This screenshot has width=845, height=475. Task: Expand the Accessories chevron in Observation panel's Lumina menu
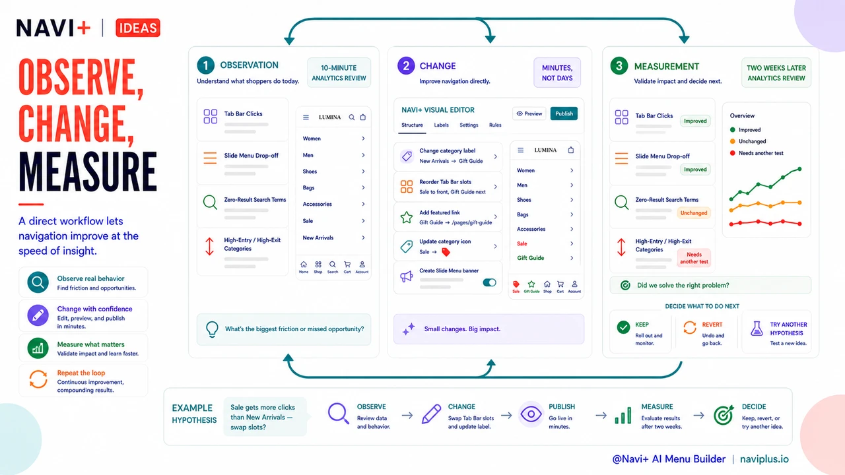(363, 205)
